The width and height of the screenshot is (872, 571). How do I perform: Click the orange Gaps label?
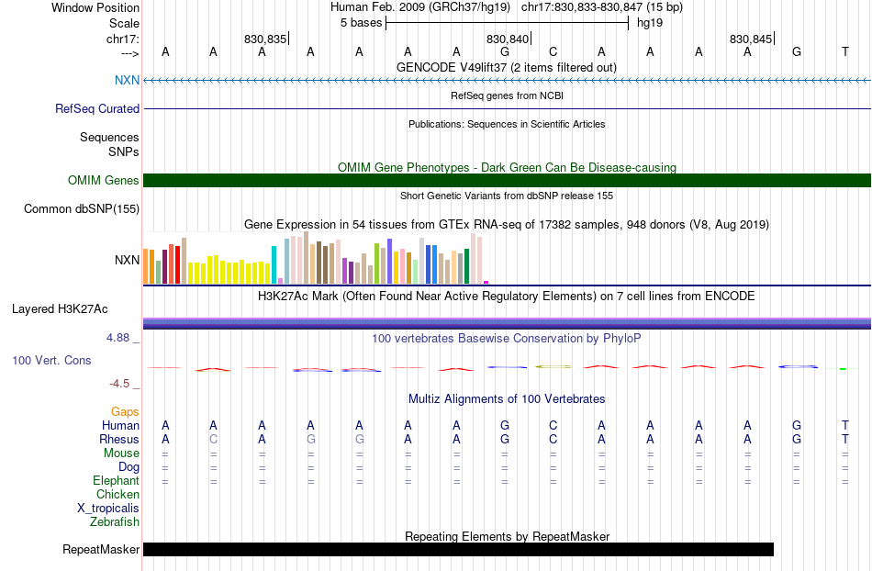[x=125, y=411]
